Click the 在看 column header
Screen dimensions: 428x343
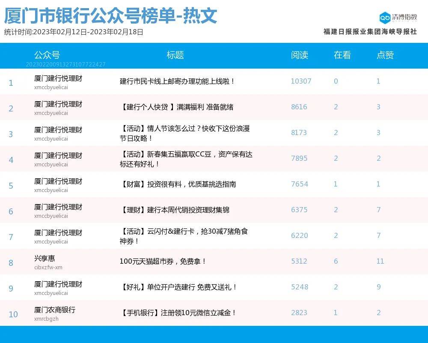point(342,55)
